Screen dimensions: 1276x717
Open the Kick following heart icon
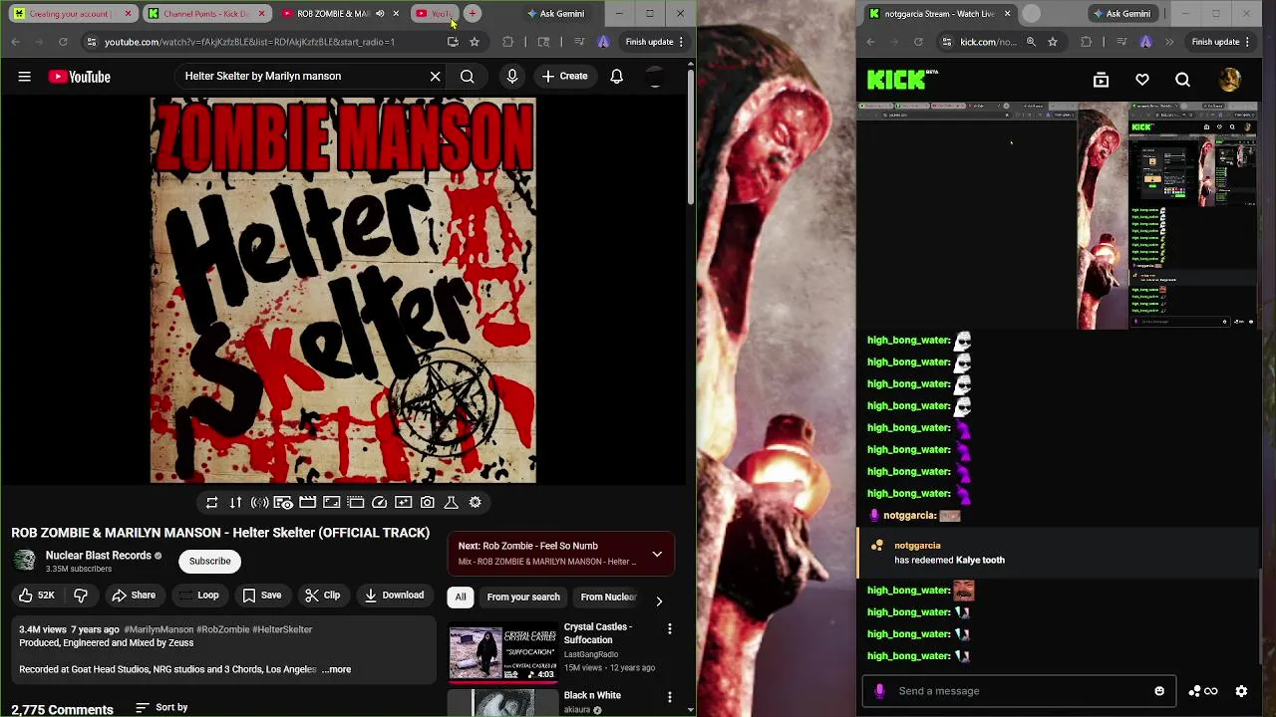1142,80
